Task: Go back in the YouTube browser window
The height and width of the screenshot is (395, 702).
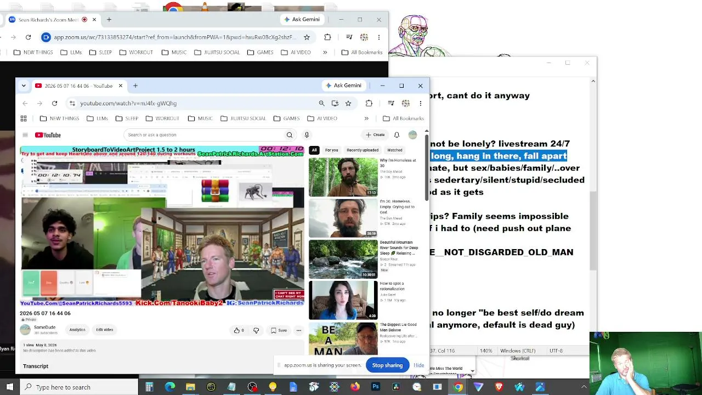Action: [x=25, y=103]
